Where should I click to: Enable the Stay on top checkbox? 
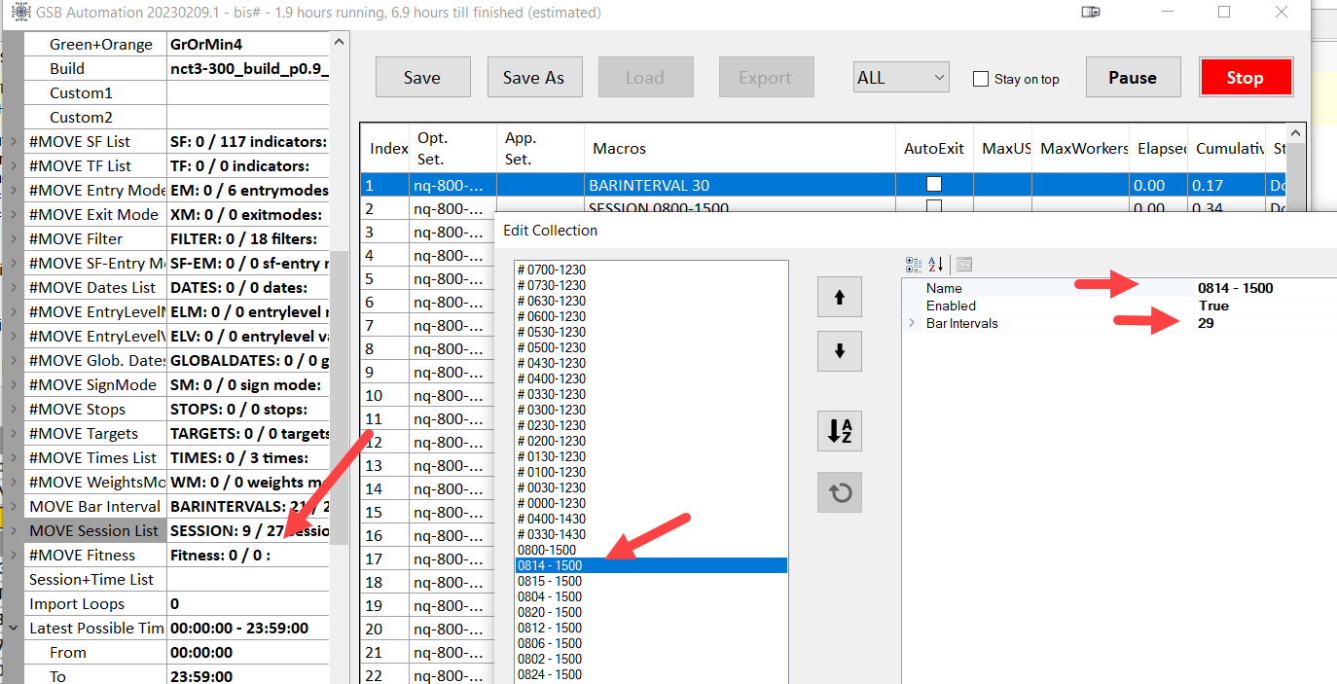click(981, 79)
